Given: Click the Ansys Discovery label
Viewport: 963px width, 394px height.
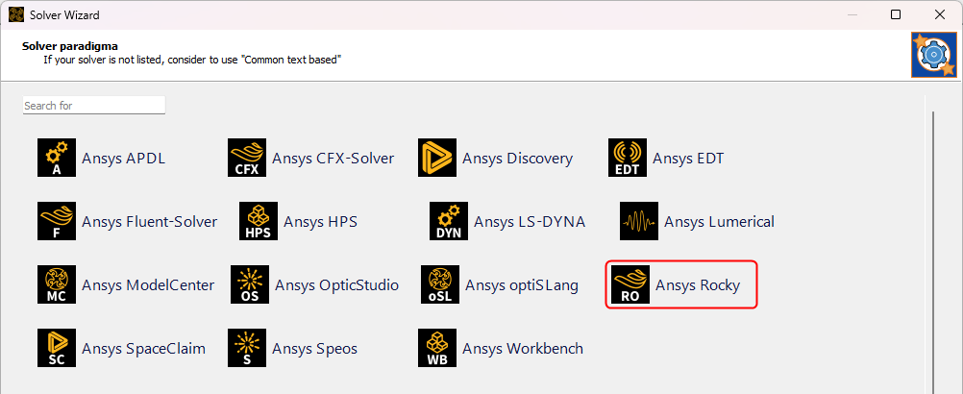Looking at the screenshot, I should click(518, 159).
